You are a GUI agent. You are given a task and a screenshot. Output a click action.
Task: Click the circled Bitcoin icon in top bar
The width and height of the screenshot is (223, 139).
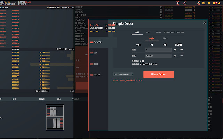[177, 3]
